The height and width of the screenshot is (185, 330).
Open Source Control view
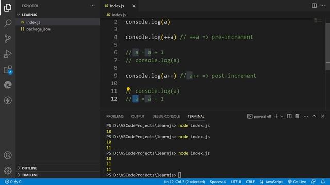(8, 39)
